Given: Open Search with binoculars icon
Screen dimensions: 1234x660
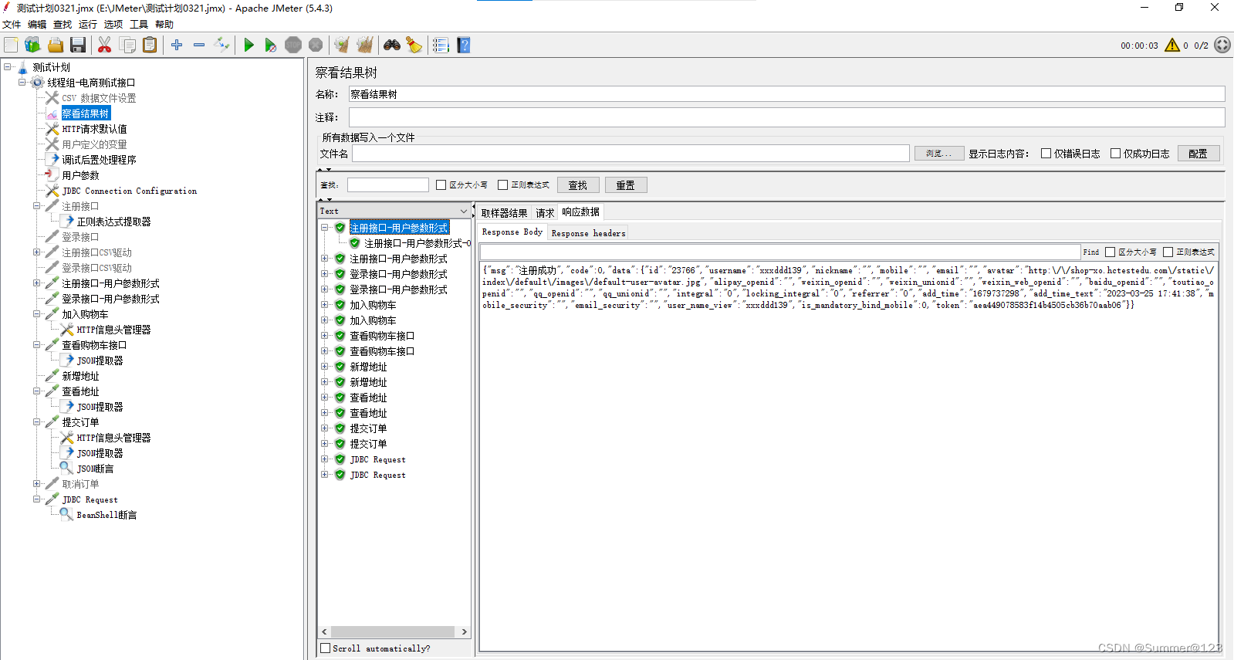Looking at the screenshot, I should [392, 46].
